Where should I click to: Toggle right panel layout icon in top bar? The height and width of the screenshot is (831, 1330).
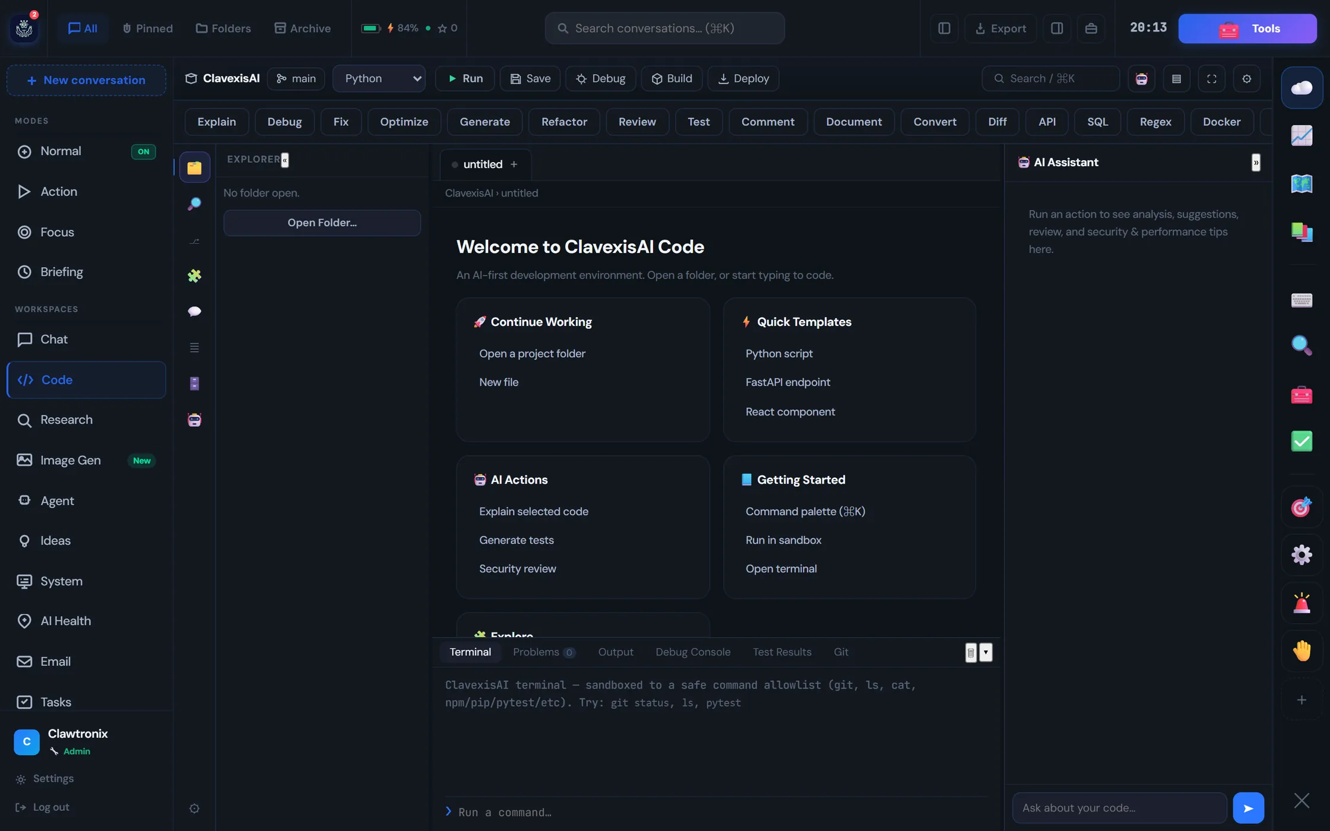(1057, 28)
